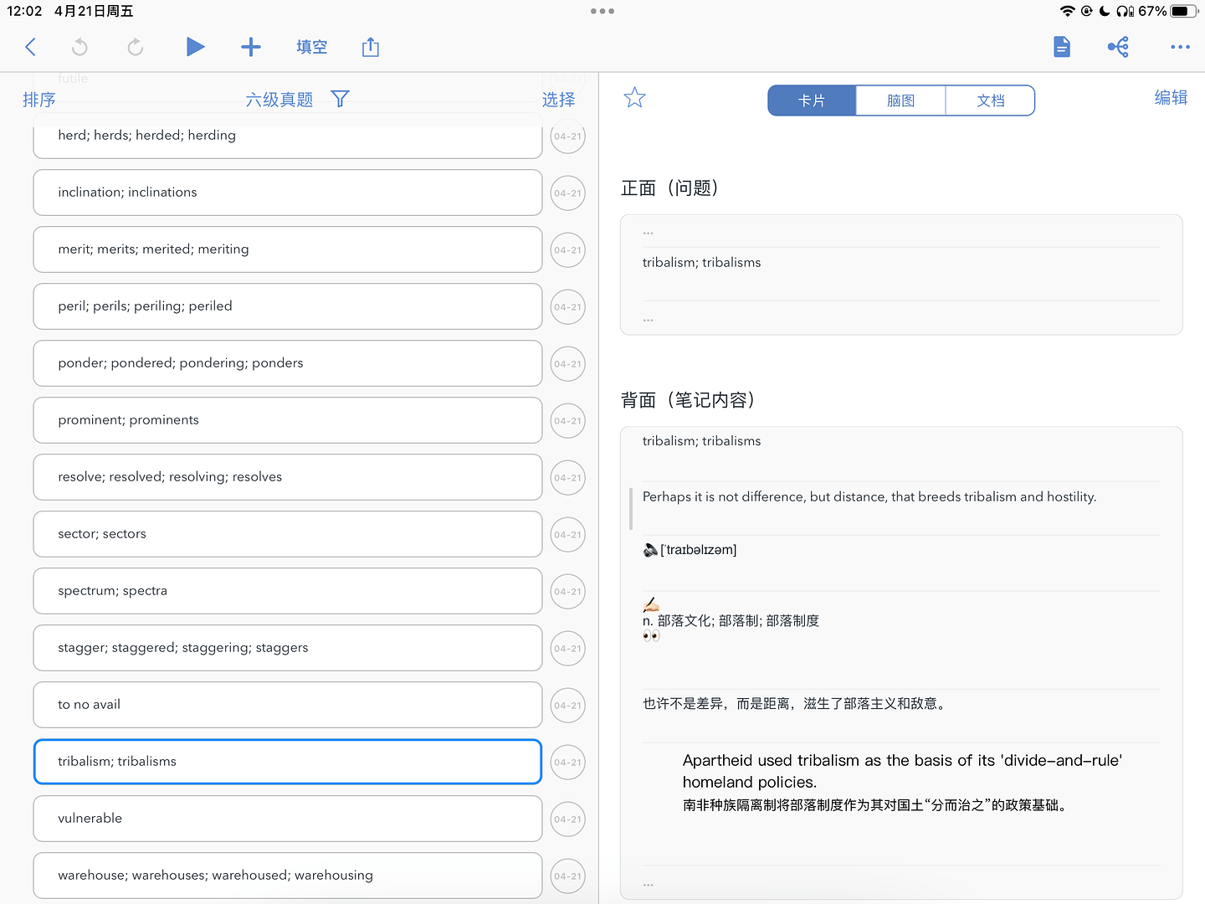Tap the three-dot multitasking indicator at top
This screenshot has width=1205, height=904.
(602, 11)
